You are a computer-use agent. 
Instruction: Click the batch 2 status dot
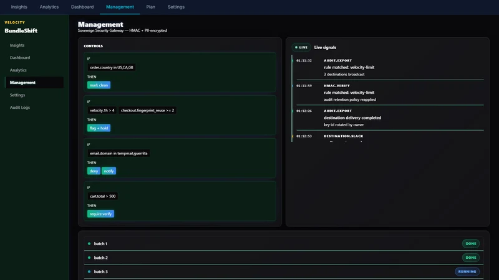(89, 258)
